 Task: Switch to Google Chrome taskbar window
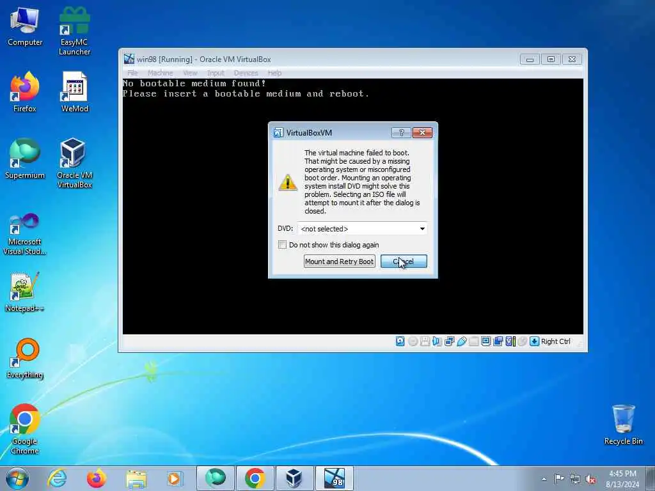pos(255,478)
